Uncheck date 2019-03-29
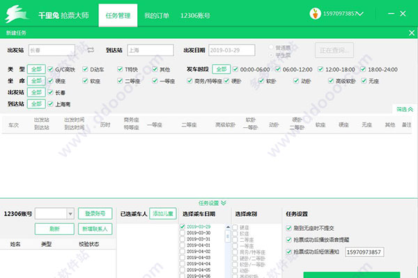 tap(183, 227)
